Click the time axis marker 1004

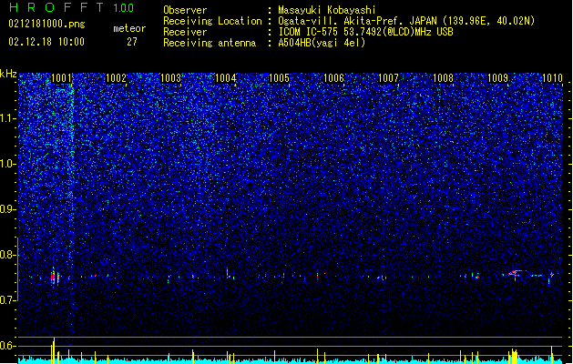pos(226,78)
